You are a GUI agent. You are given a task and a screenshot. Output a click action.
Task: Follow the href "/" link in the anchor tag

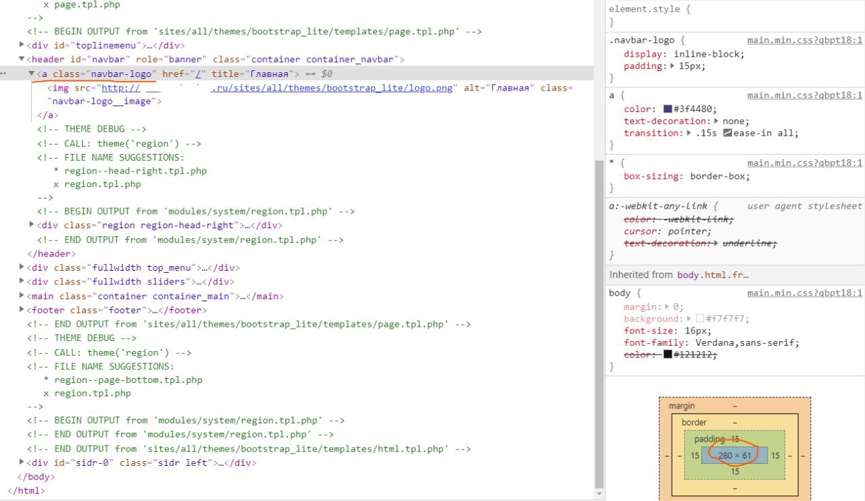pos(199,74)
